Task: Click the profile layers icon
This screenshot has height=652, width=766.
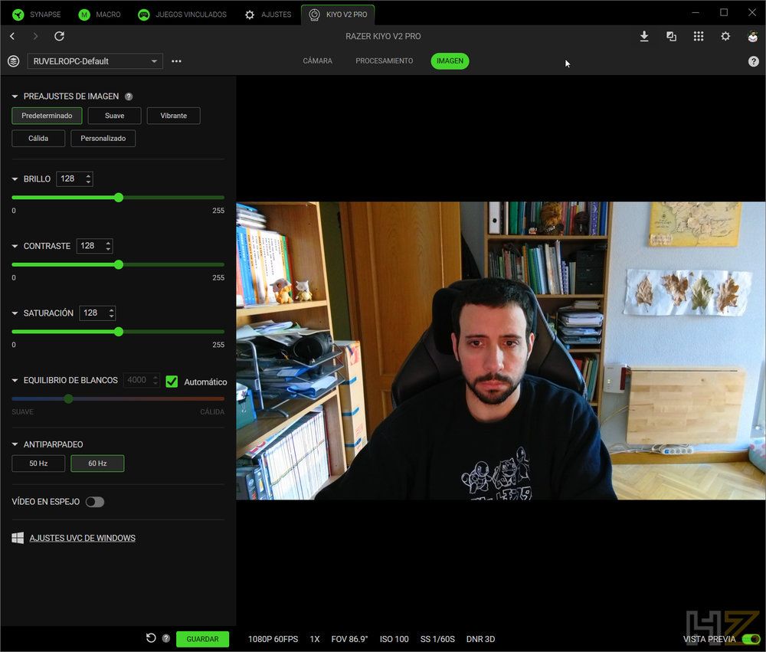Action: (14, 61)
